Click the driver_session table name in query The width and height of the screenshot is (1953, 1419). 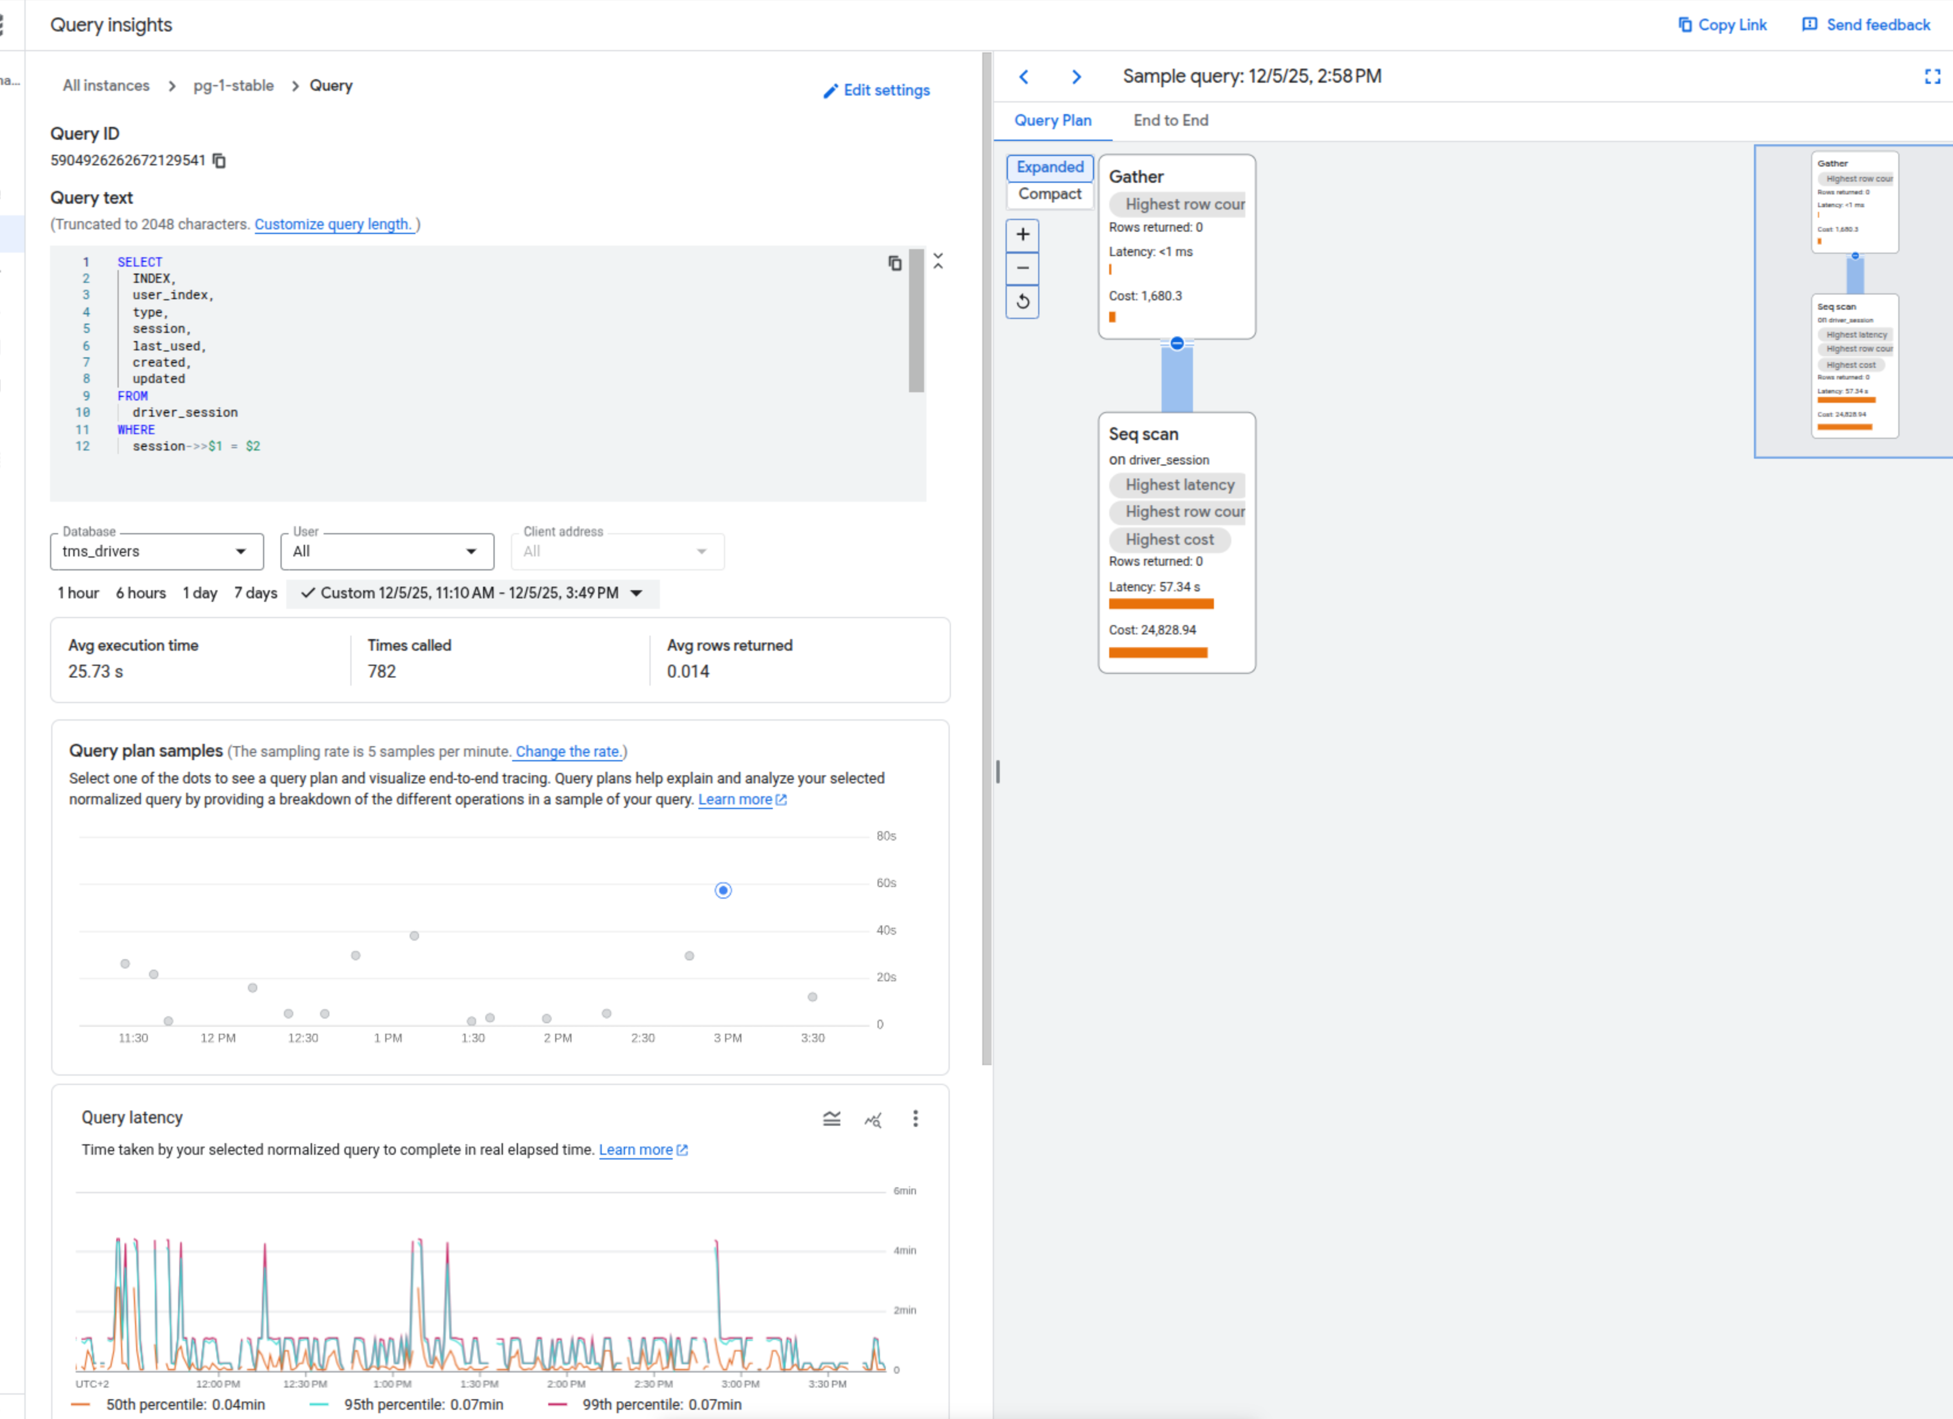pos(185,413)
